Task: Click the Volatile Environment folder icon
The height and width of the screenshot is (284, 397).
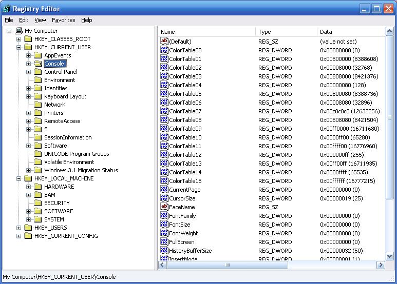Action: pos(37,161)
